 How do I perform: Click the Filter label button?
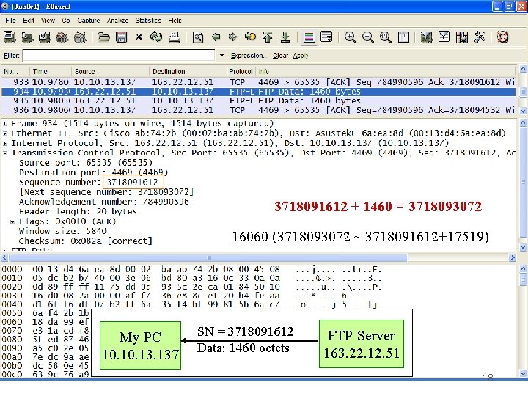(12, 55)
